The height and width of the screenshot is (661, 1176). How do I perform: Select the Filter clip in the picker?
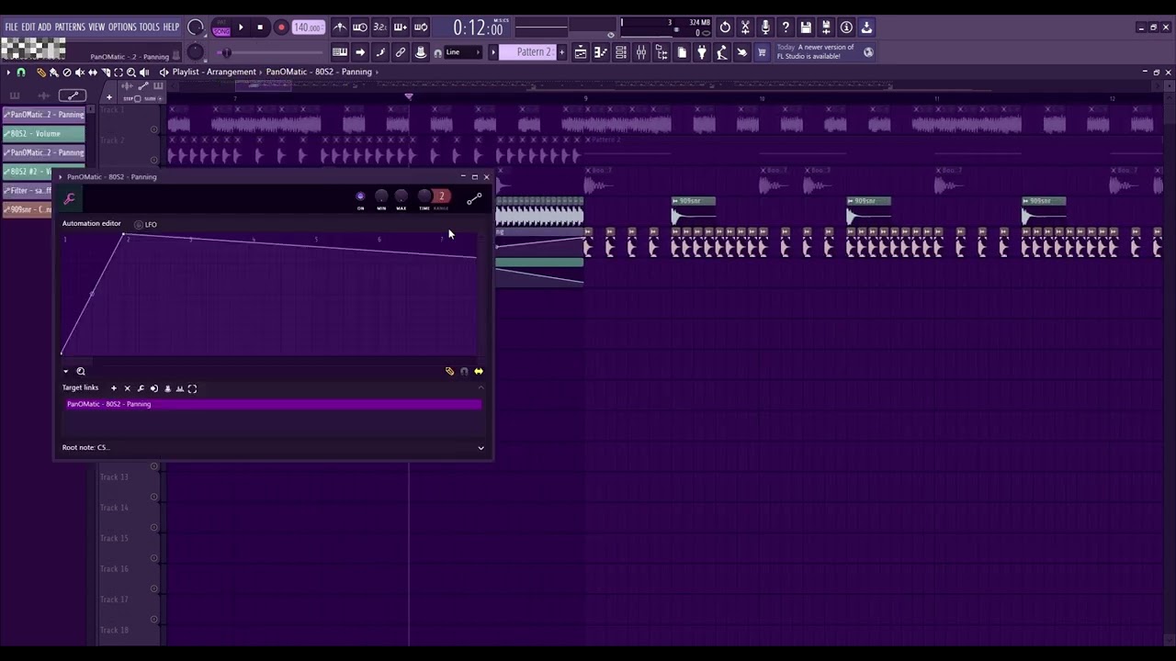28,191
